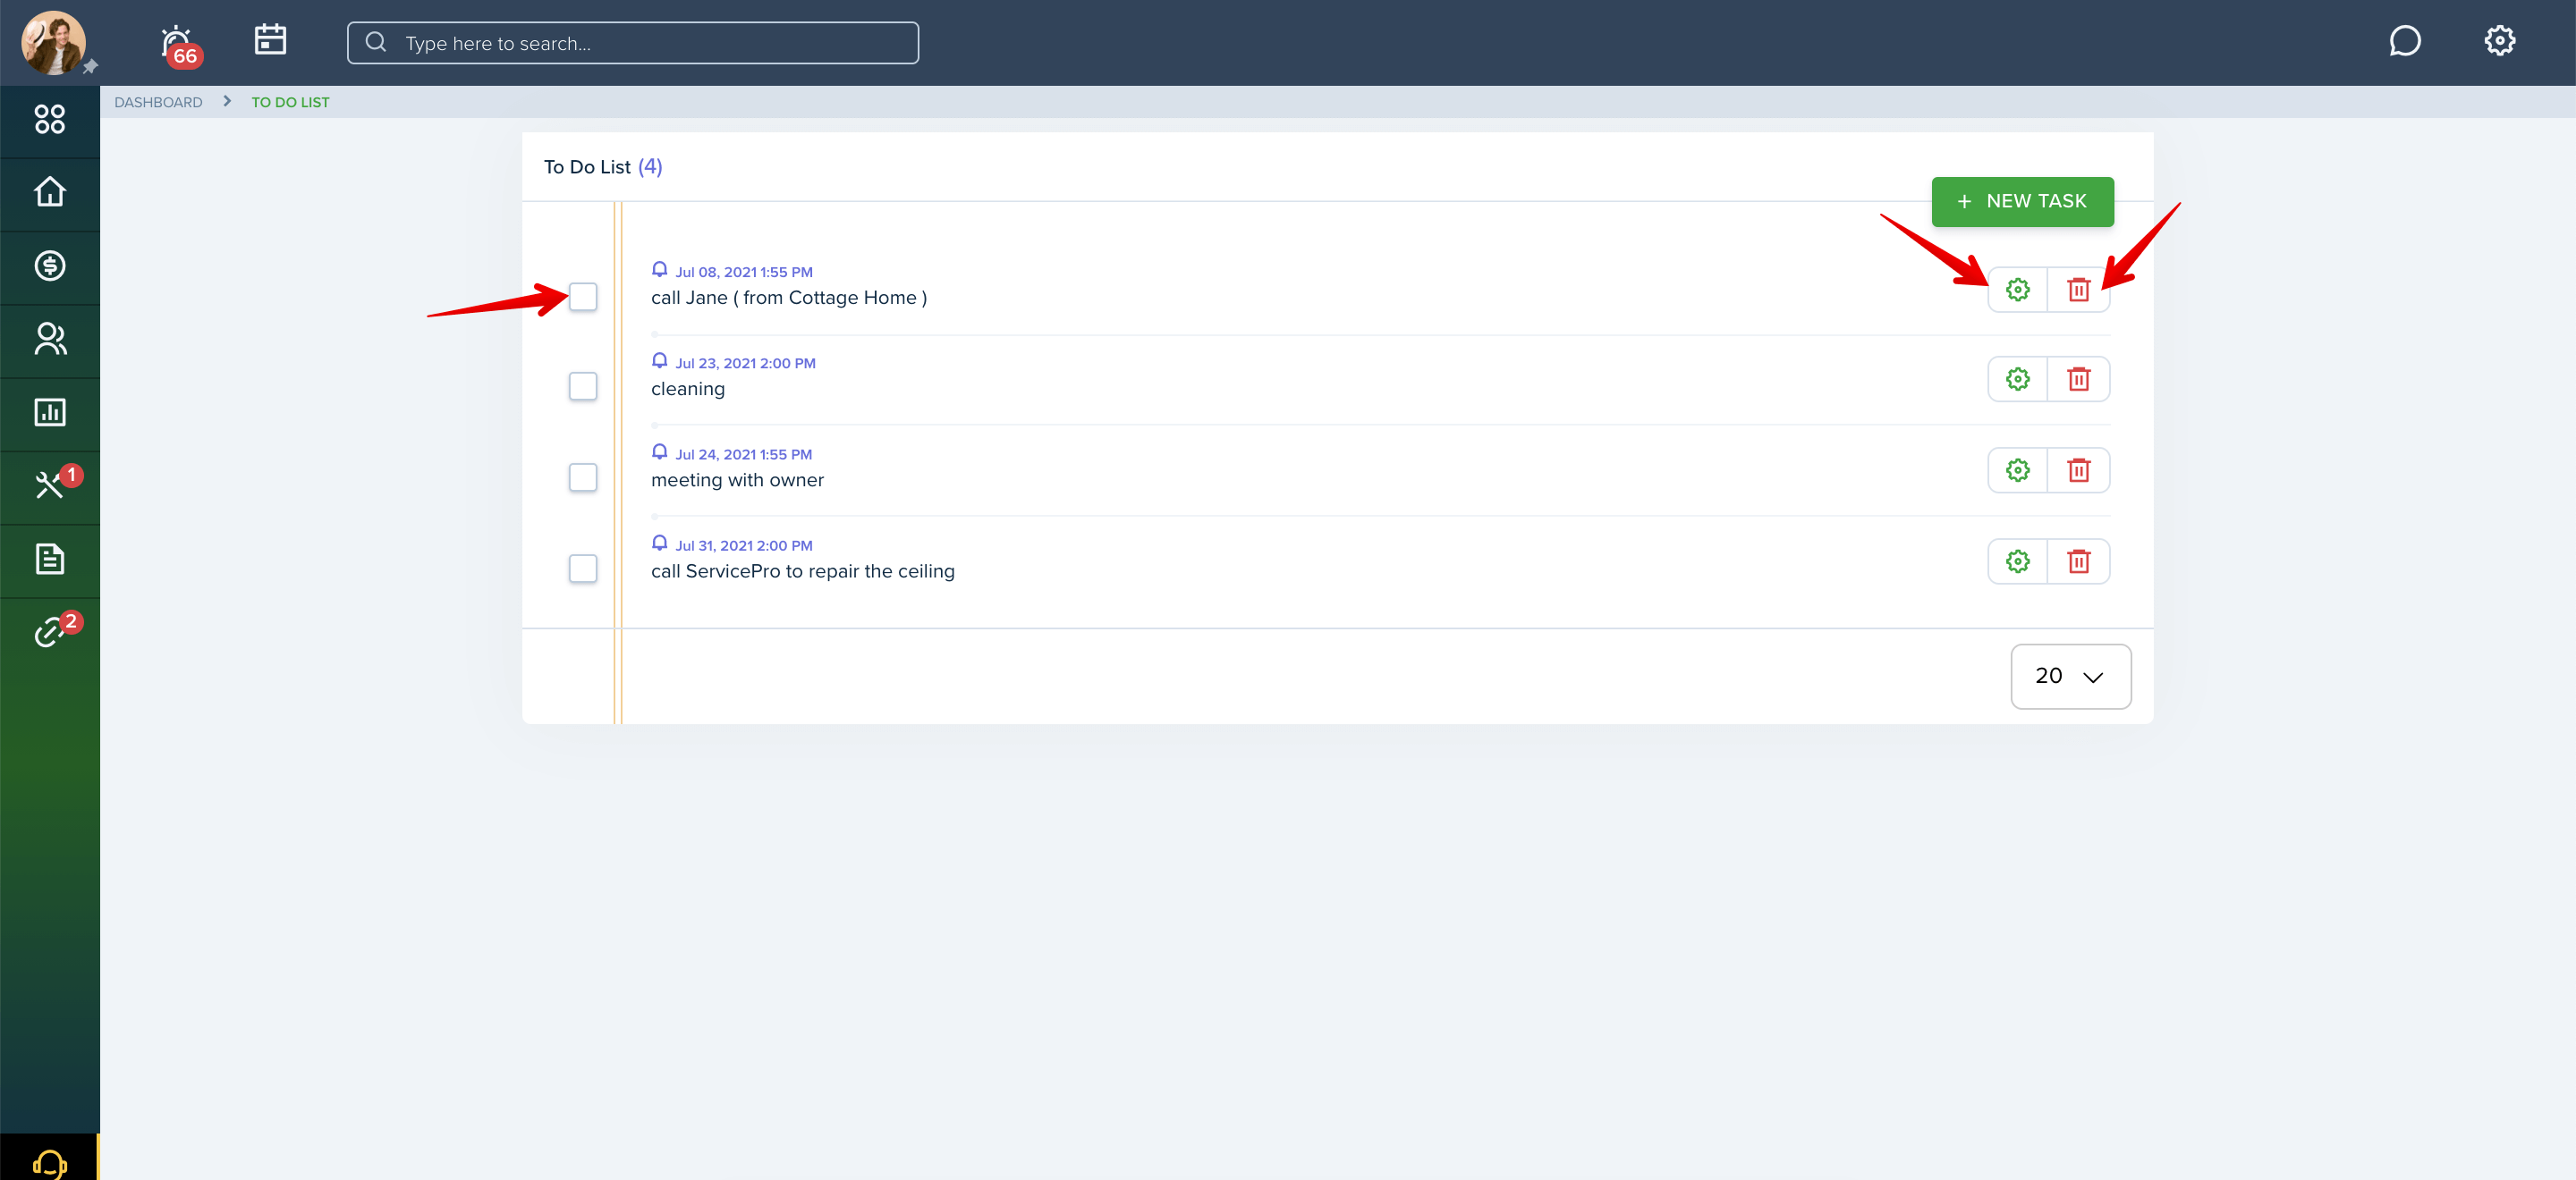2576x1180 pixels.
Task: Open the user profile avatar
Action: coord(53,42)
